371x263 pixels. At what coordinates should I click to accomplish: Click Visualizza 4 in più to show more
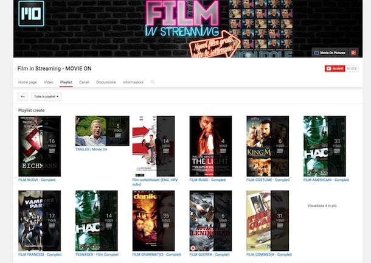(x=322, y=206)
